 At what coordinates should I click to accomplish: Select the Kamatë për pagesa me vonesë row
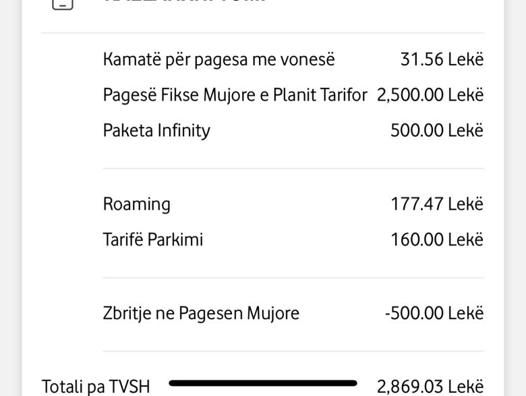coord(293,59)
